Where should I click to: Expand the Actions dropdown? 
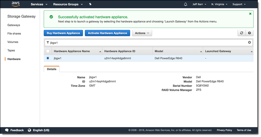click(142, 33)
